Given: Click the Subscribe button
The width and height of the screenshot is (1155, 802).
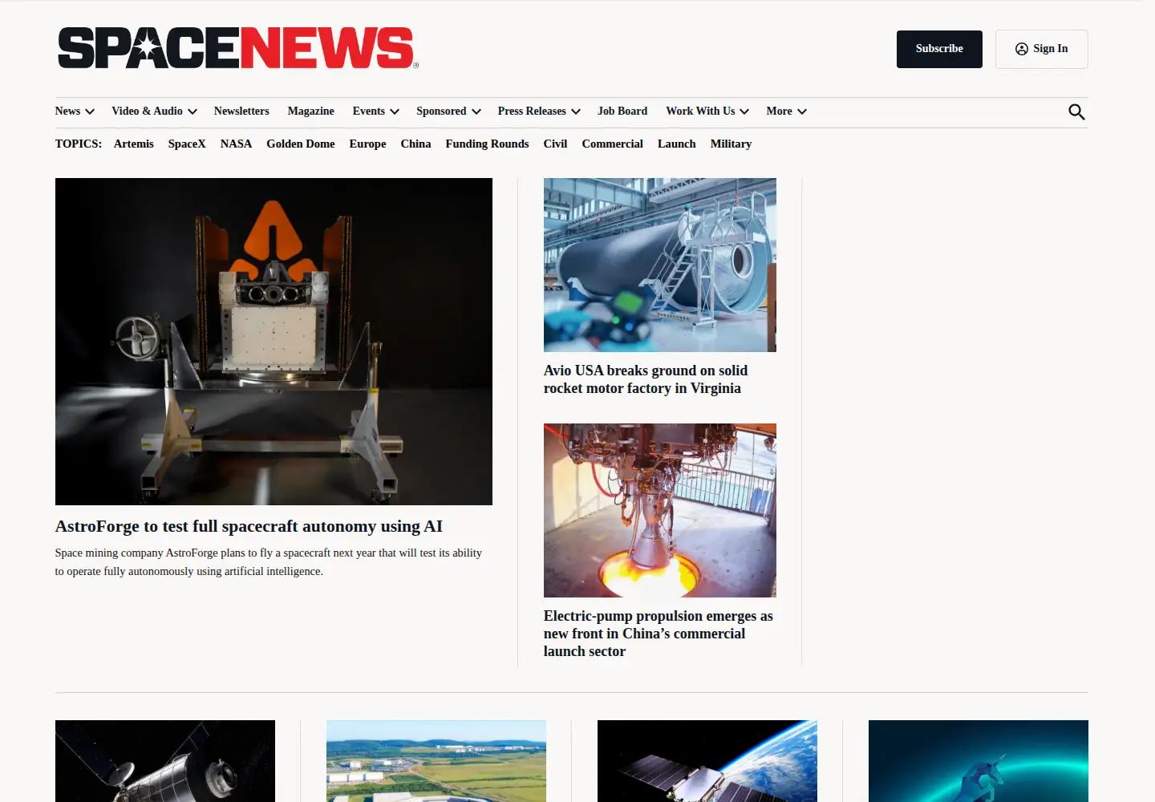Looking at the screenshot, I should [939, 49].
